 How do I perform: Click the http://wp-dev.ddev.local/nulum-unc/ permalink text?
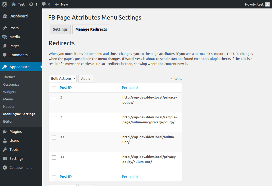pyautogui.click(x=149, y=139)
